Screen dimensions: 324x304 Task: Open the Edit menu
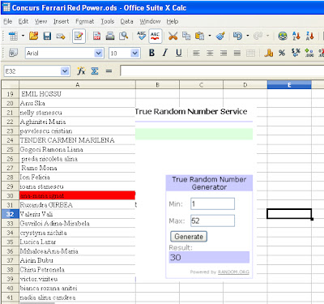click(x=23, y=21)
